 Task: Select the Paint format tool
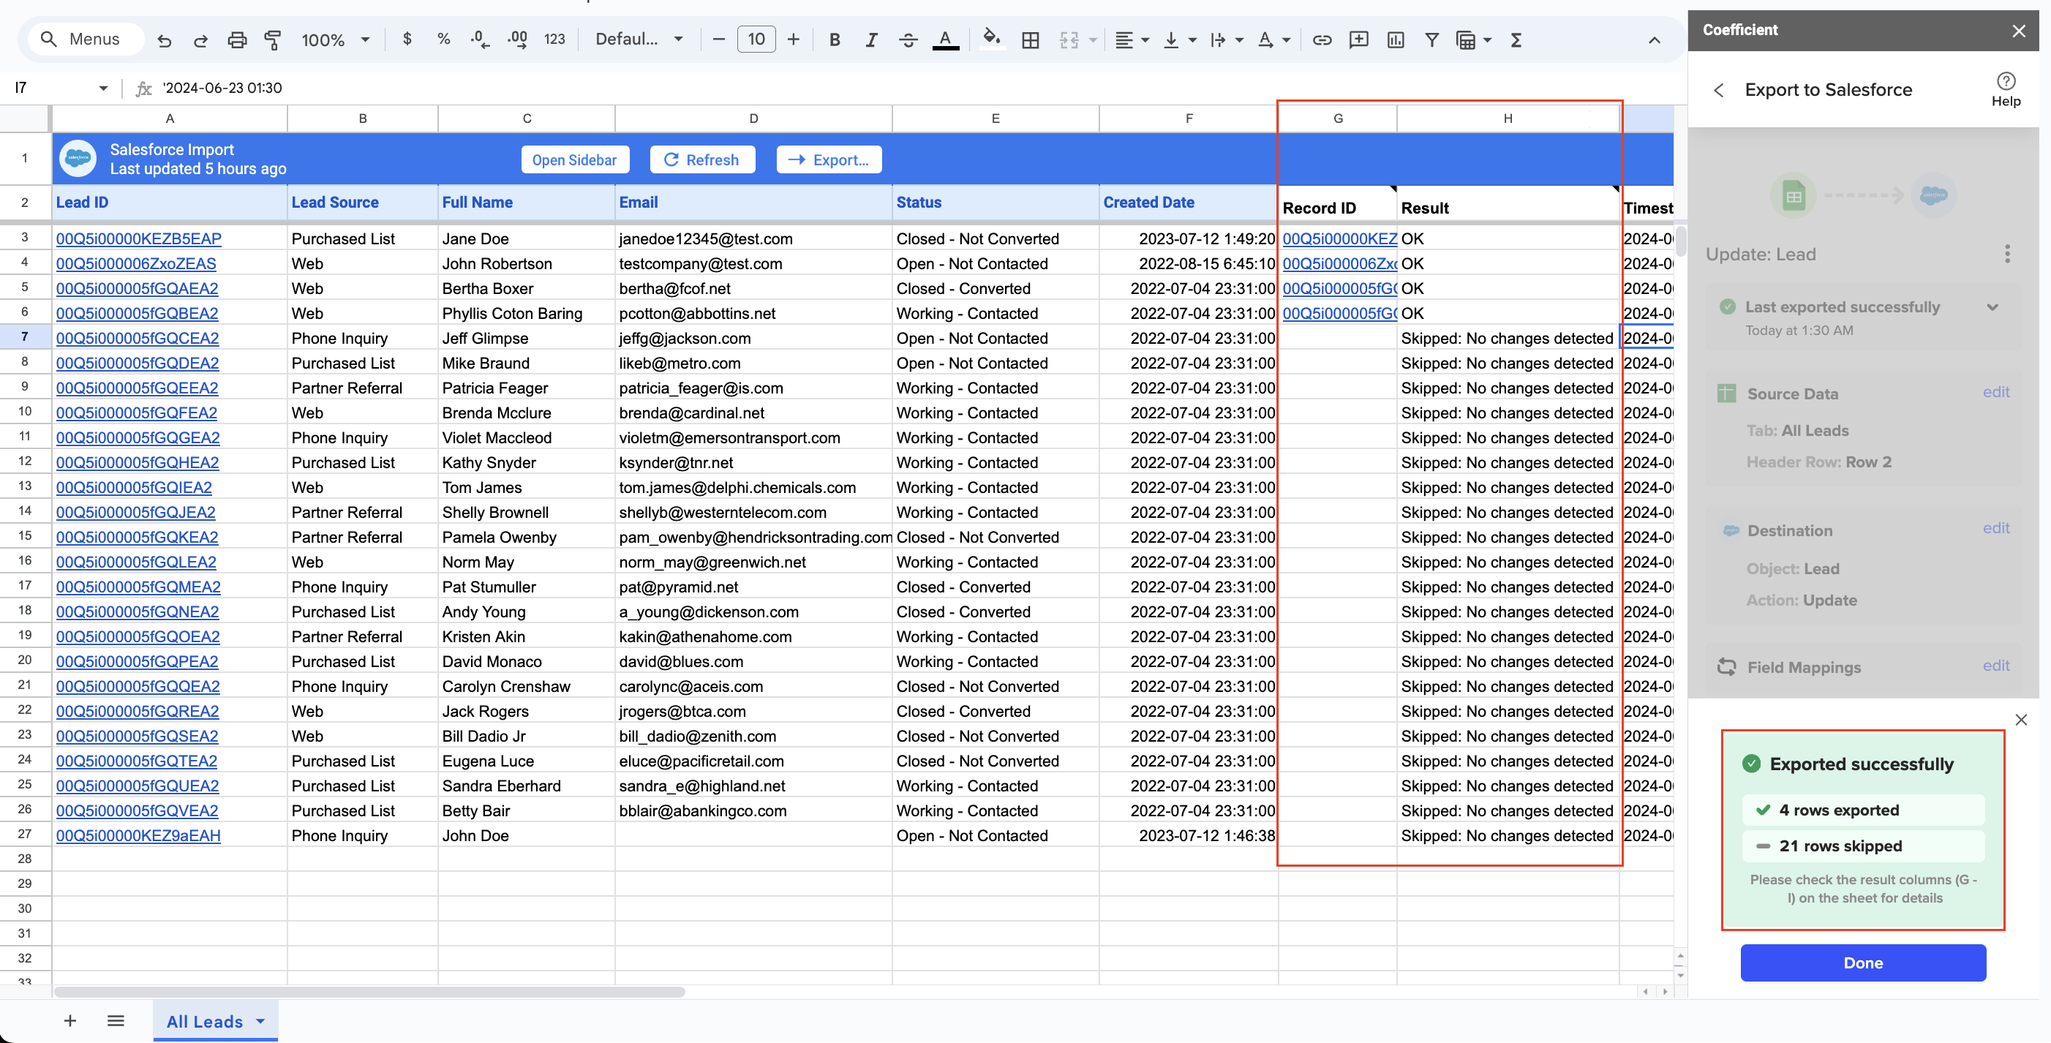coord(272,39)
